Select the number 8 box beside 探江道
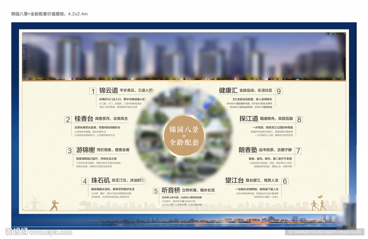 click(x=299, y=119)
